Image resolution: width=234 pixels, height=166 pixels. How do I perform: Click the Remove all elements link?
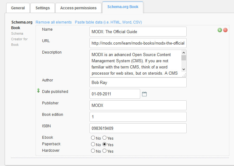tap(54, 22)
